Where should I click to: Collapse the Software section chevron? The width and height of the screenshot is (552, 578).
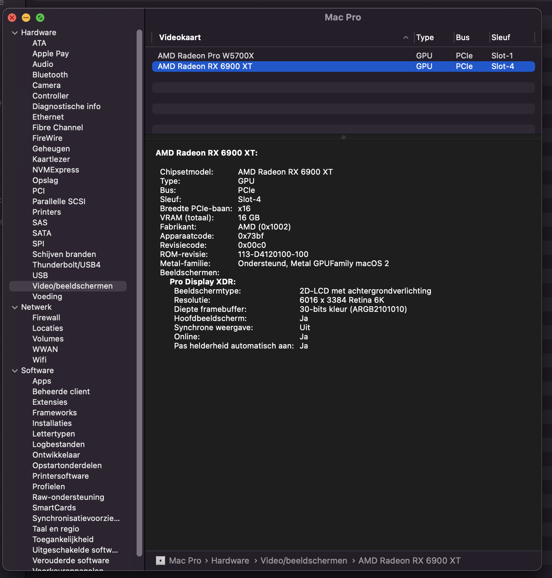point(15,371)
